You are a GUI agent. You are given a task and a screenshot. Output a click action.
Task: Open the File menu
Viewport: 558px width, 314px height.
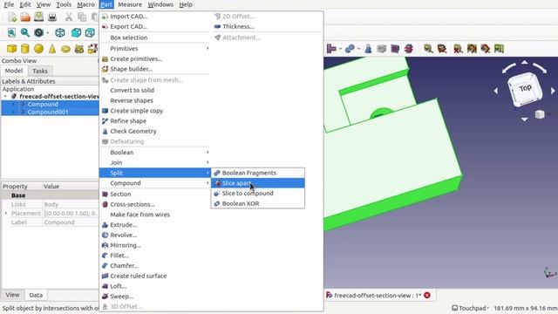point(9,4)
